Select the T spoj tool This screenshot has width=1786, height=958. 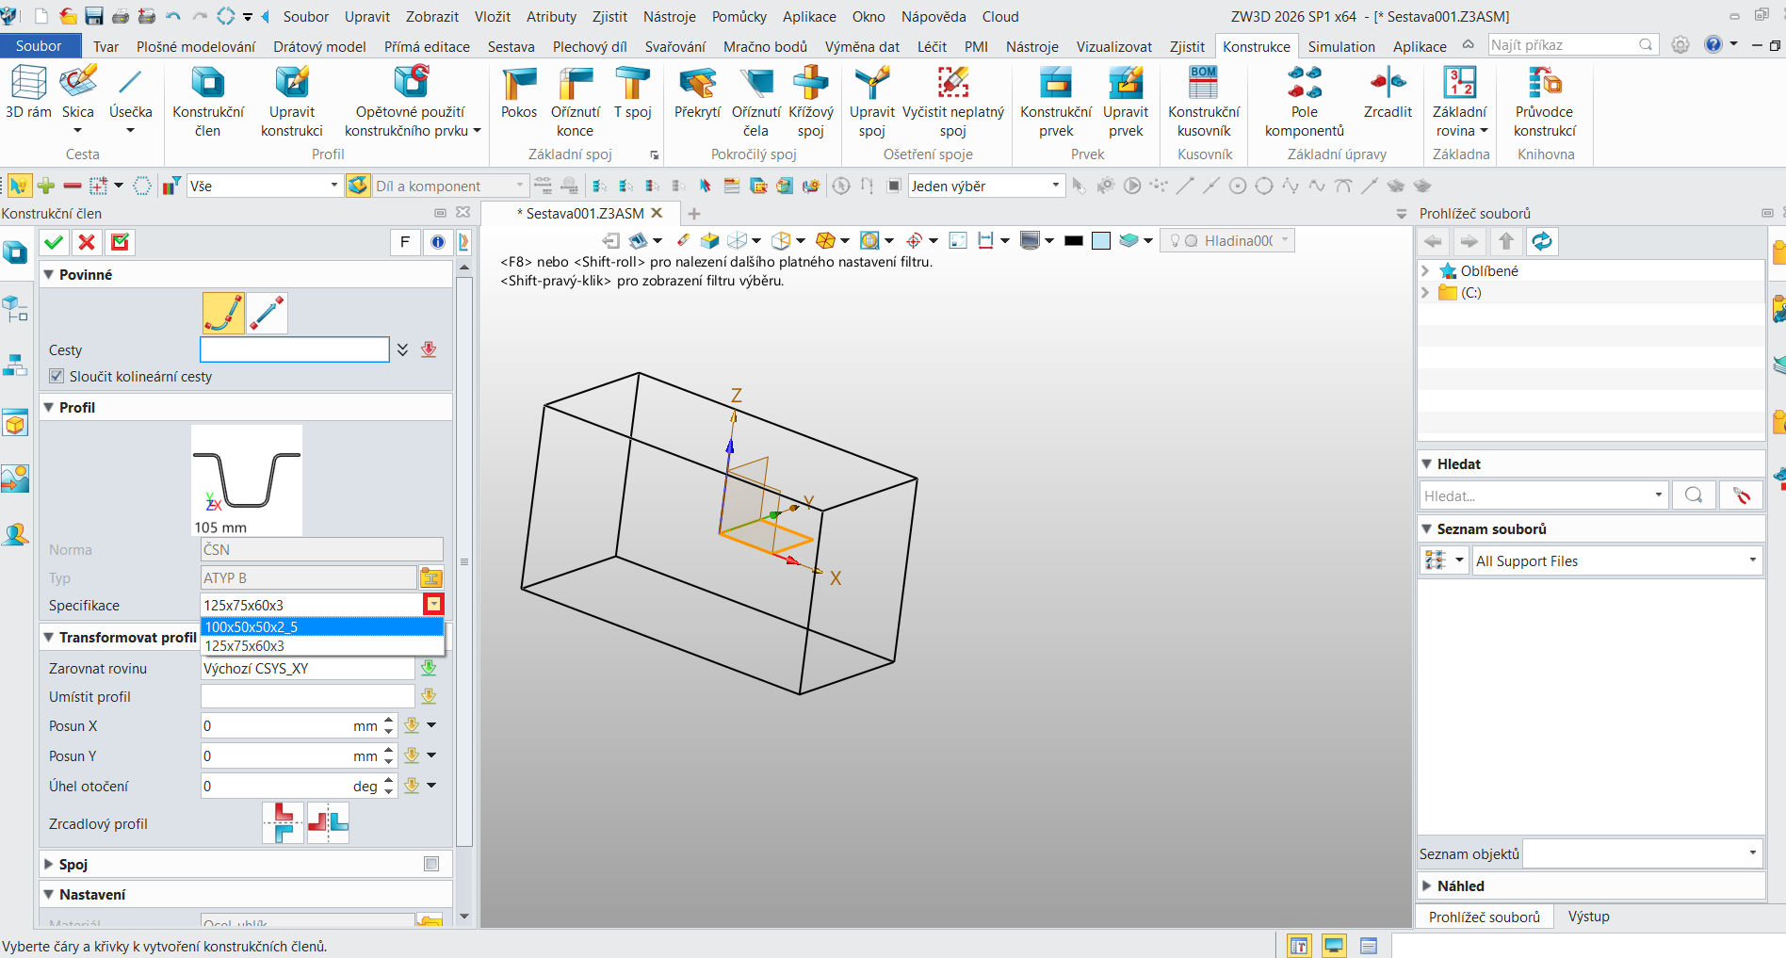(633, 92)
